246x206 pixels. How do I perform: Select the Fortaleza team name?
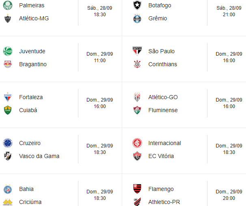pyautogui.click(x=31, y=97)
